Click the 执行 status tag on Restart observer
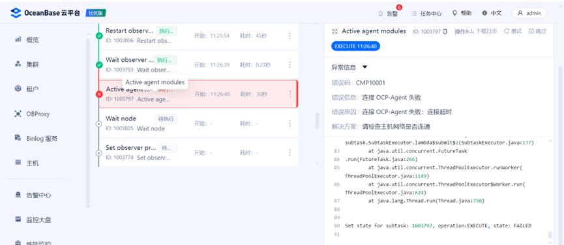The image size is (564, 245). [x=166, y=31]
